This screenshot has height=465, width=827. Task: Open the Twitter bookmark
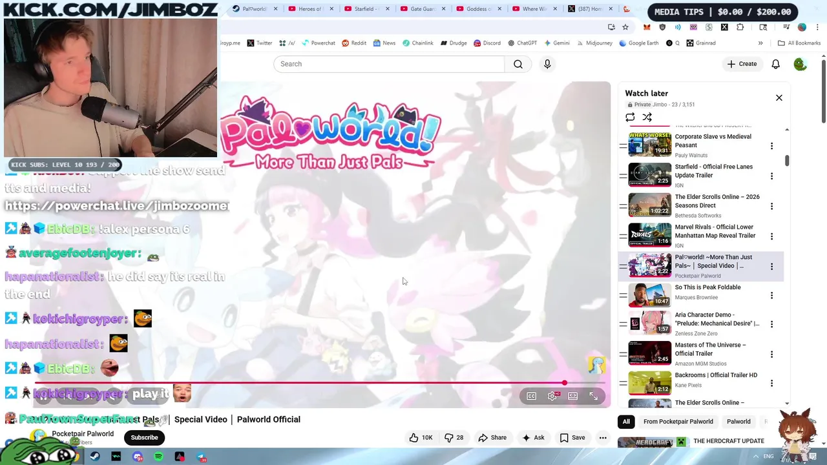[x=259, y=43]
